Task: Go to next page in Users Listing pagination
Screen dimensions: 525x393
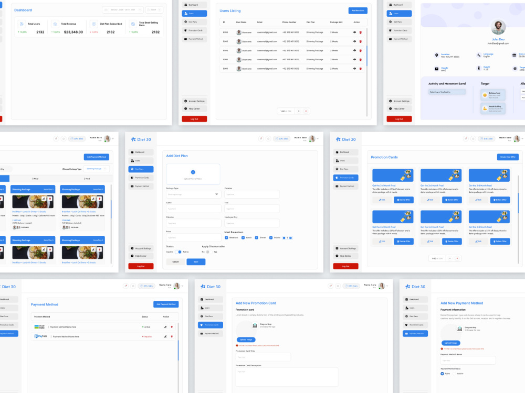Action: click(x=306, y=111)
